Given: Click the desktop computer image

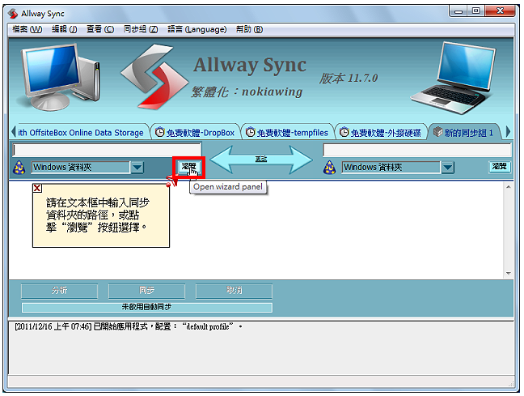Looking at the screenshot, I should 60,76.
